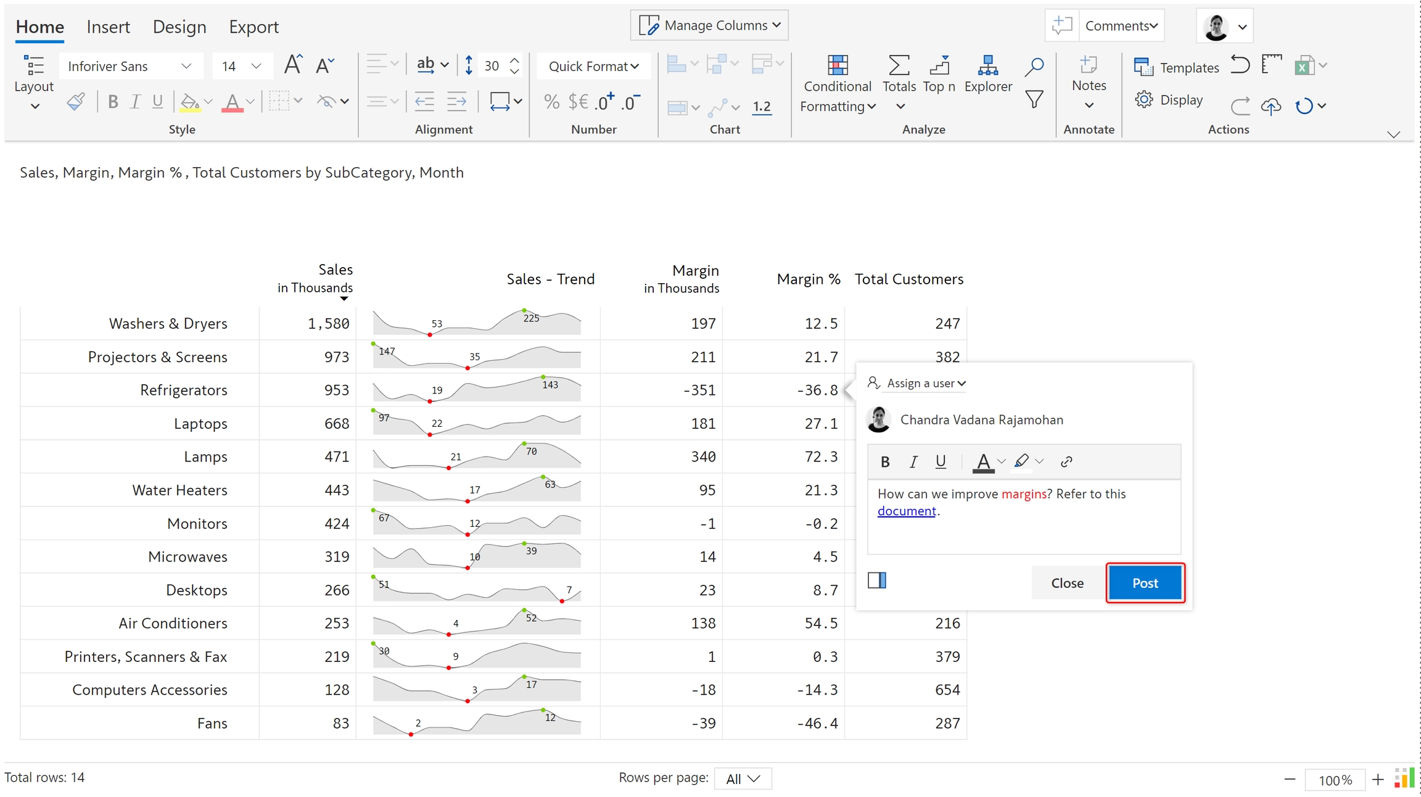Viewport: 1421px width, 797px height.
Task: Post the comment
Action: point(1145,583)
